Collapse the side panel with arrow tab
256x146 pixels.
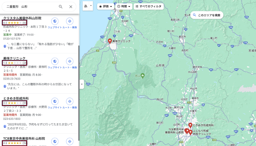(82, 84)
